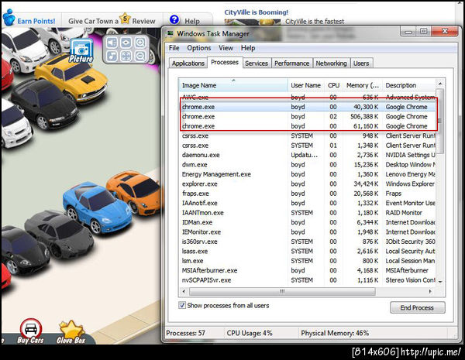Select the Energy Management.exe process row

tap(308, 174)
